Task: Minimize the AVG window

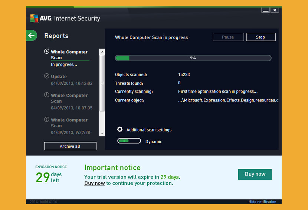Action: click(265, 10)
